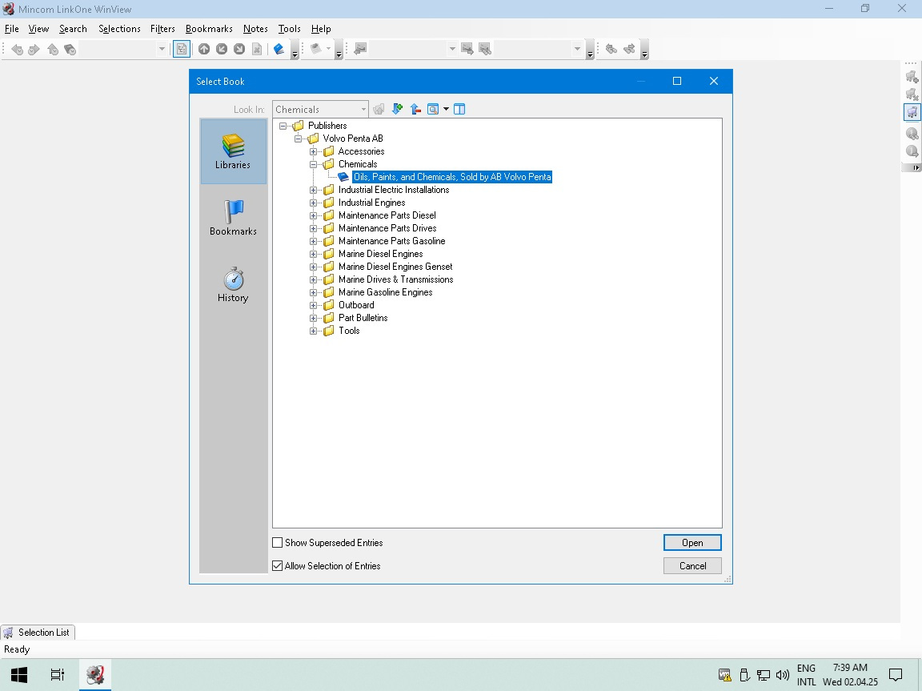
Task: Toggle the split-pane view icon in dialog
Action: (459, 109)
